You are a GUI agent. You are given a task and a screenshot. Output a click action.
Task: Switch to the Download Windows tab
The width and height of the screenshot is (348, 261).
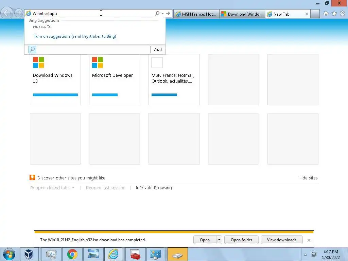242,14
